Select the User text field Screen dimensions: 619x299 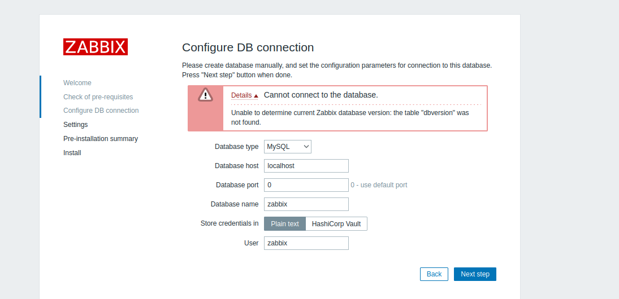pos(306,243)
